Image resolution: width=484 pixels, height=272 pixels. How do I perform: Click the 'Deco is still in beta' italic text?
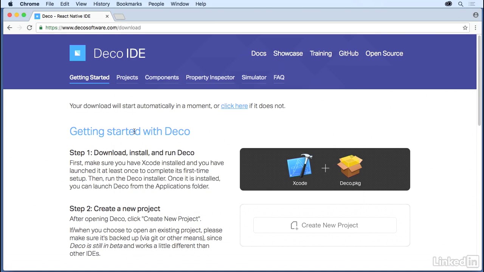pos(96,246)
